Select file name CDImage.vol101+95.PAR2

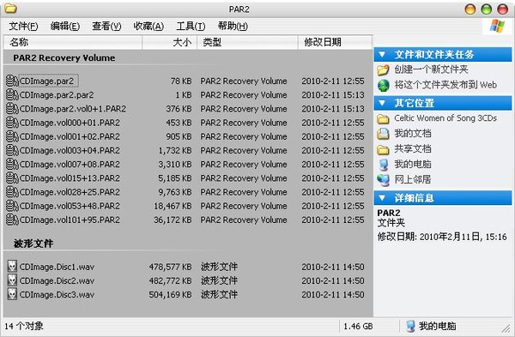tap(70, 220)
